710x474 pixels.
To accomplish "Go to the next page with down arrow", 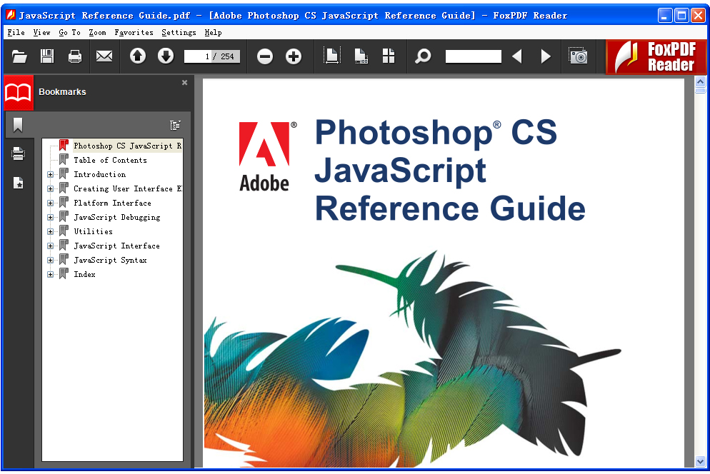I will click(x=165, y=56).
